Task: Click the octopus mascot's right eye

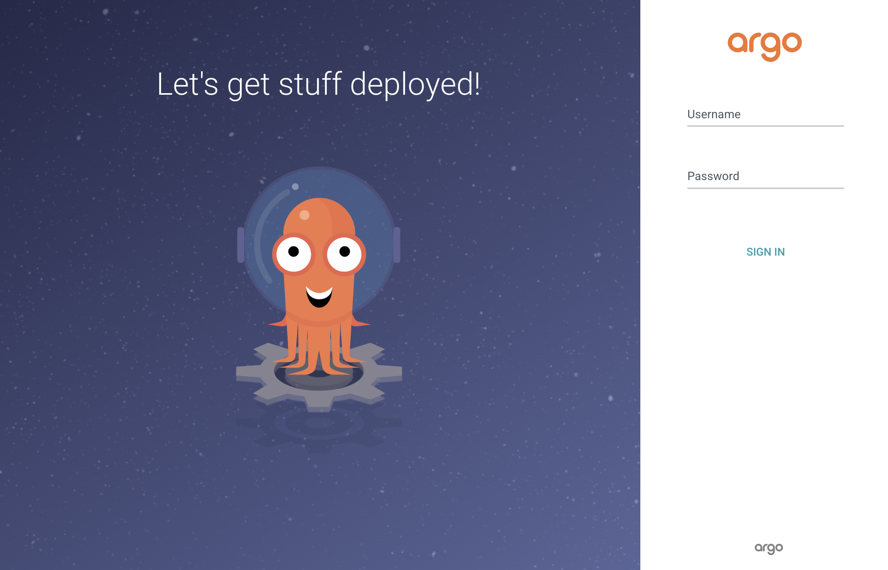Action: pyautogui.click(x=344, y=254)
